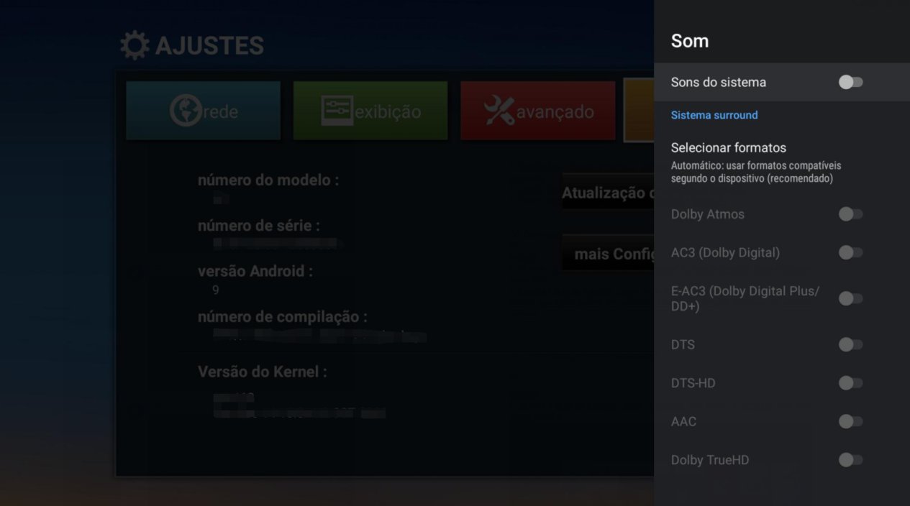Viewport: 910px width, 506px height.
Task: Toggle Dolby Atmos on
Action: click(850, 214)
